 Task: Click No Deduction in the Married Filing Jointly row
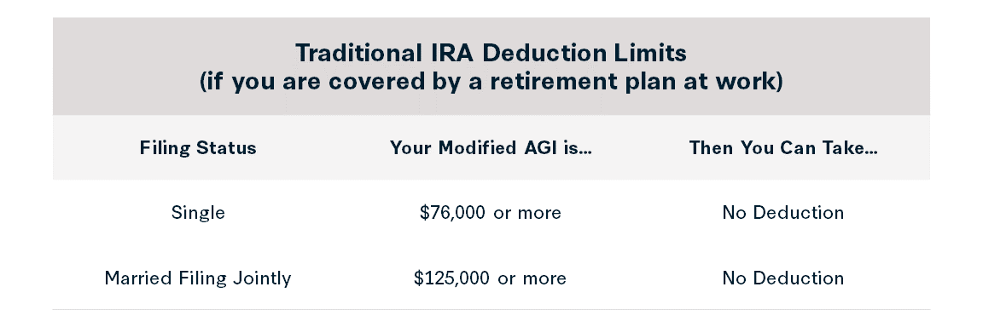pos(783,278)
